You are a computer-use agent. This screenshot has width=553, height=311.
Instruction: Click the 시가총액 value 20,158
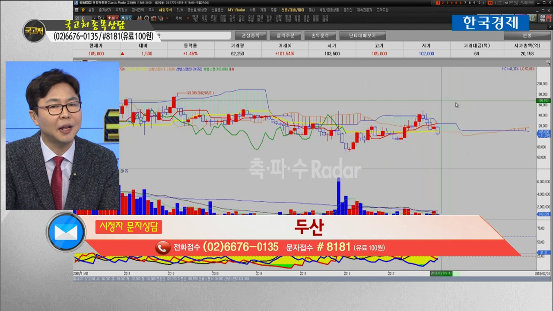click(x=527, y=54)
